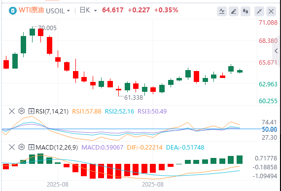Select the 70.005 high candlestick
Image resolution: width=281 pixels, height=191 pixels.
coord(32,34)
